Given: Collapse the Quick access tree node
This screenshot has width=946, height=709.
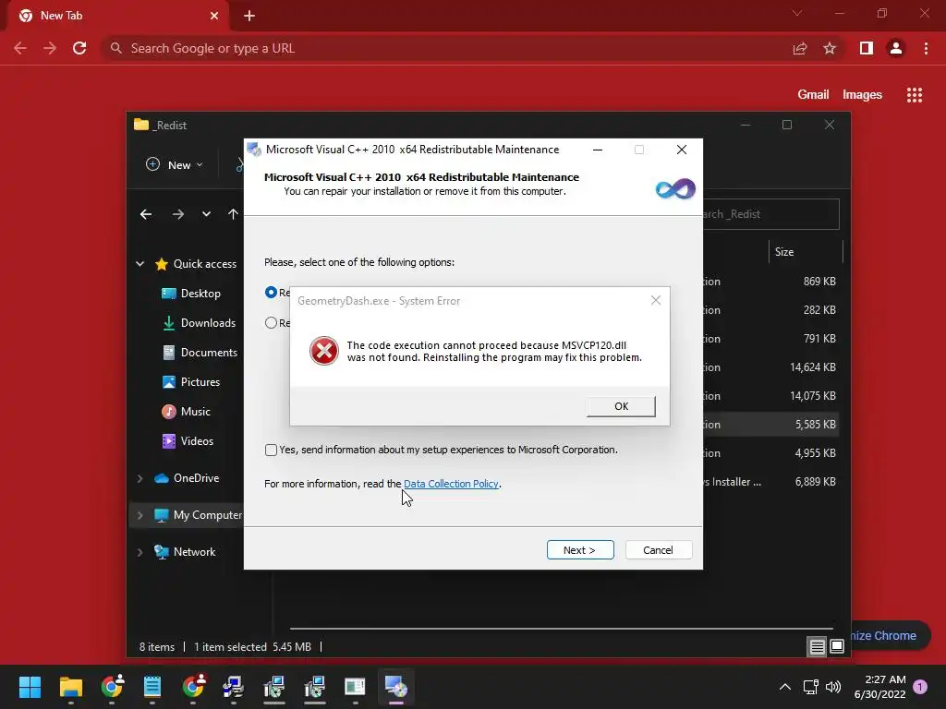Looking at the screenshot, I should click(x=140, y=264).
